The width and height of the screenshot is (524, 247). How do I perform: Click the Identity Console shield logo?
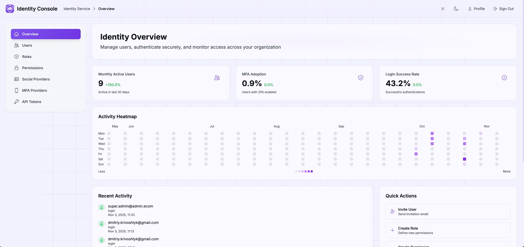pos(9,8)
